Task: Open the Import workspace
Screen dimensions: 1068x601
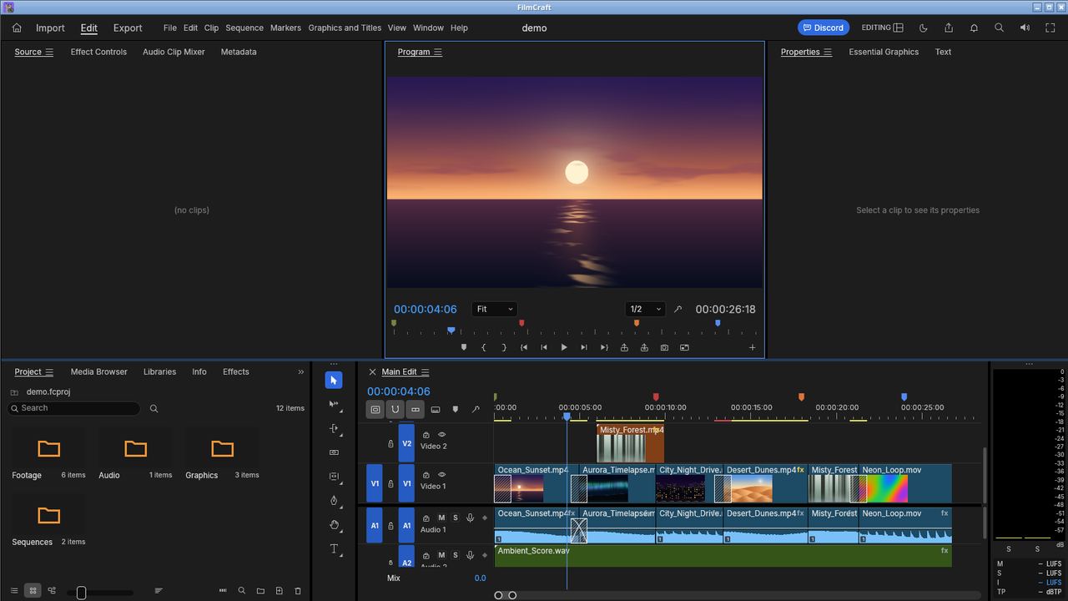Action: [50, 28]
